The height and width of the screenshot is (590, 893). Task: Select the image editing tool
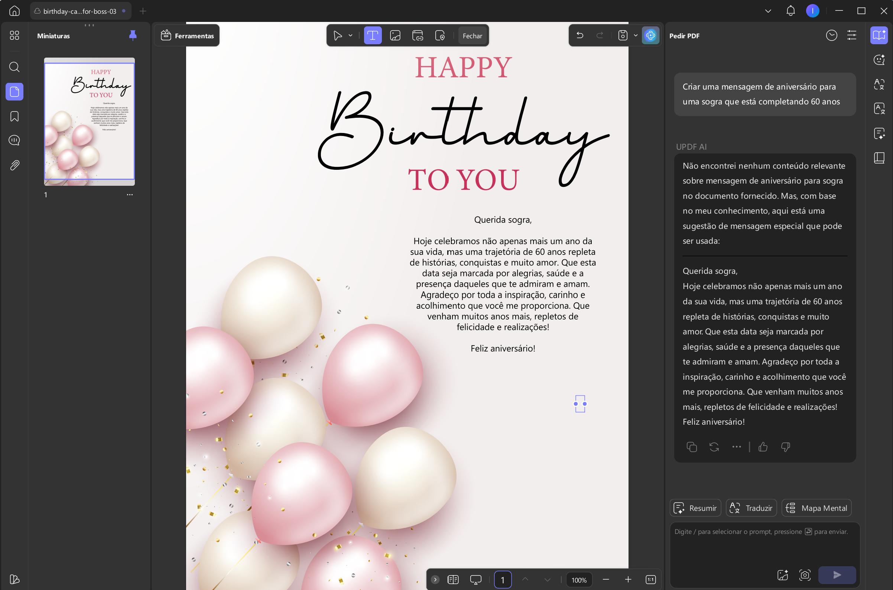tap(395, 36)
